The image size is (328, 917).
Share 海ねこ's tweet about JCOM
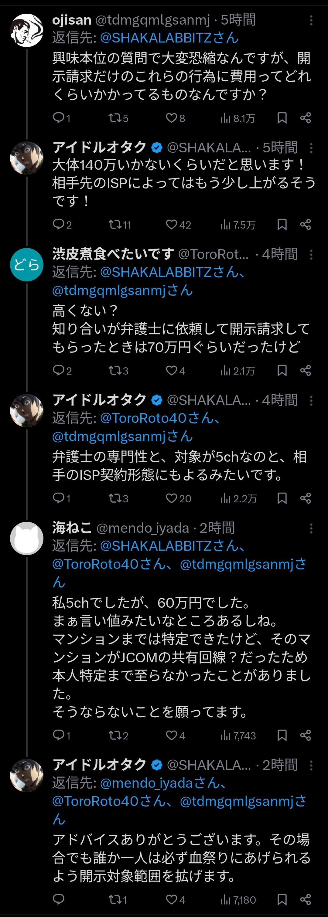click(x=306, y=735)
